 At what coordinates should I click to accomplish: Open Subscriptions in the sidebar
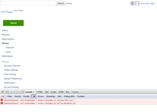[x=8, y=39]
